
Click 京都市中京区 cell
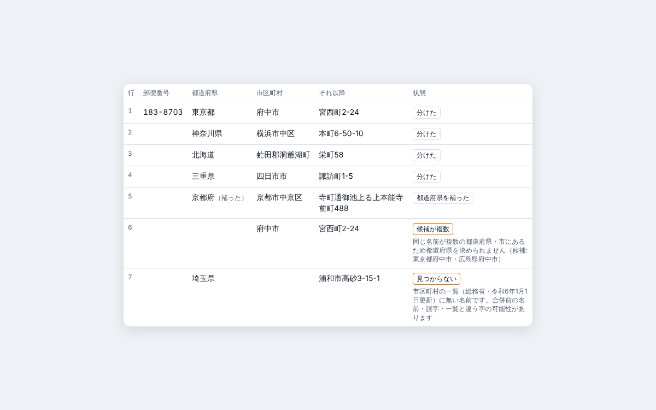click(x=279, y=197)
